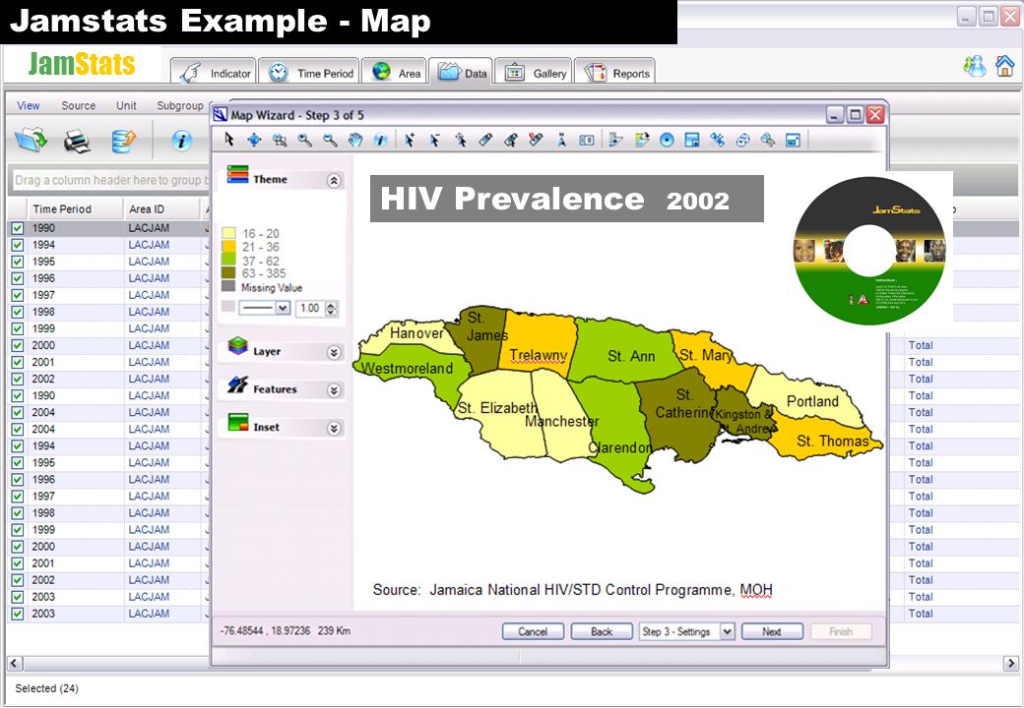
Task: Toggle the first 2004 row checkbox
Action: coord(18,413)
